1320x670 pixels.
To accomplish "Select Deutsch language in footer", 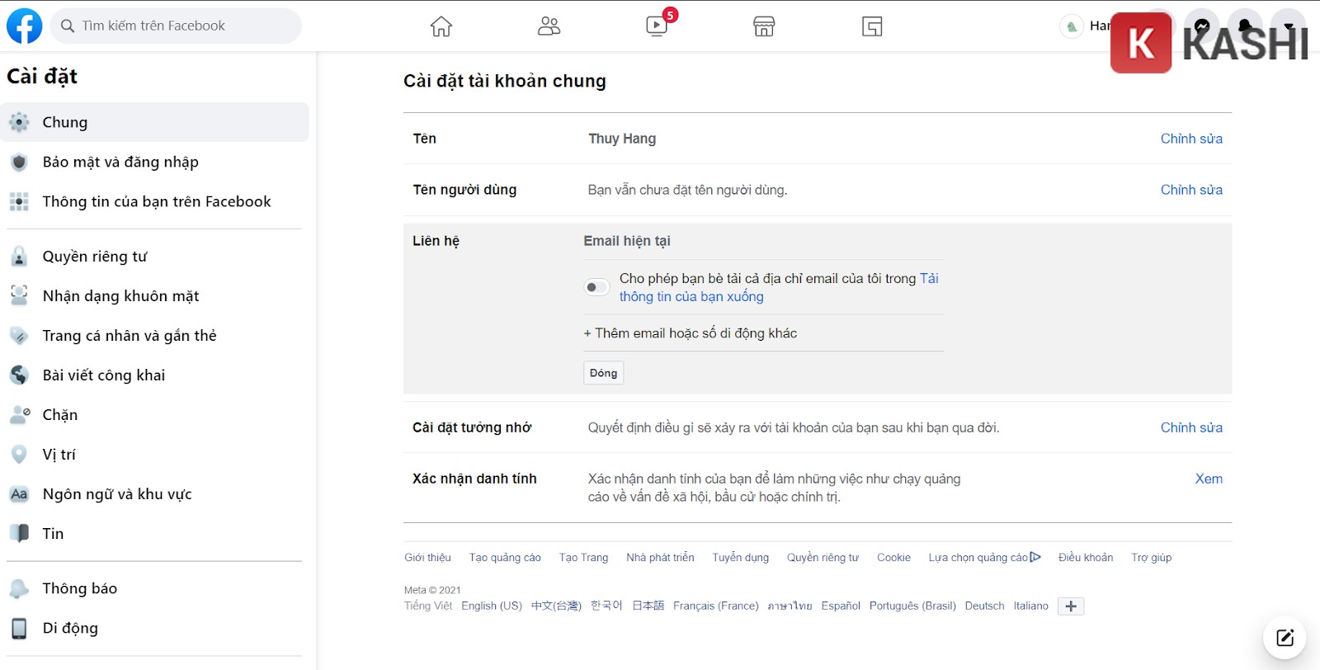I will coord(984,606).
